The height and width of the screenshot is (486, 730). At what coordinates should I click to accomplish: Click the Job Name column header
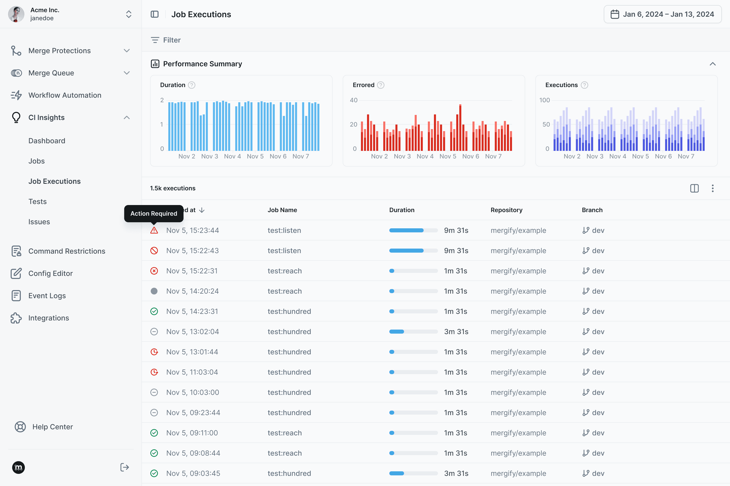point(282,210)
